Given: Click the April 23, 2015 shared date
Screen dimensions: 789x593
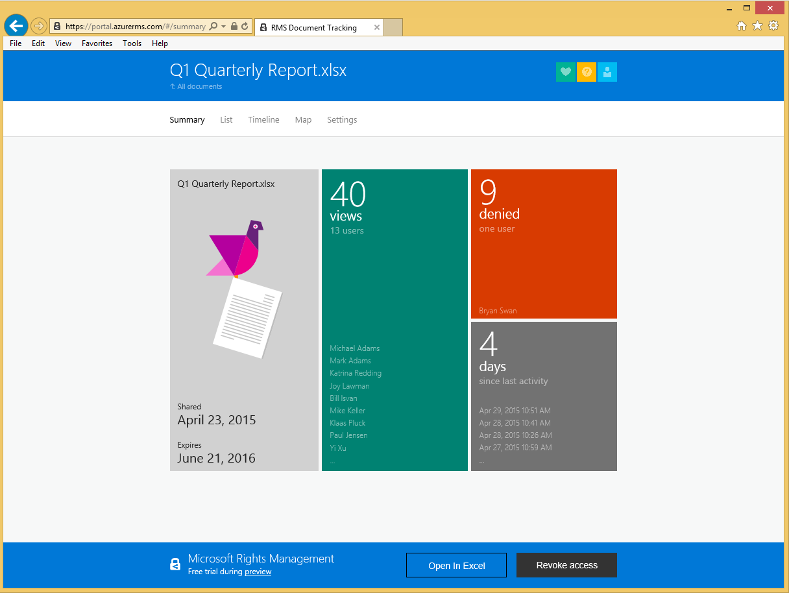Looking at the screenshot, I should coord(217,420).
